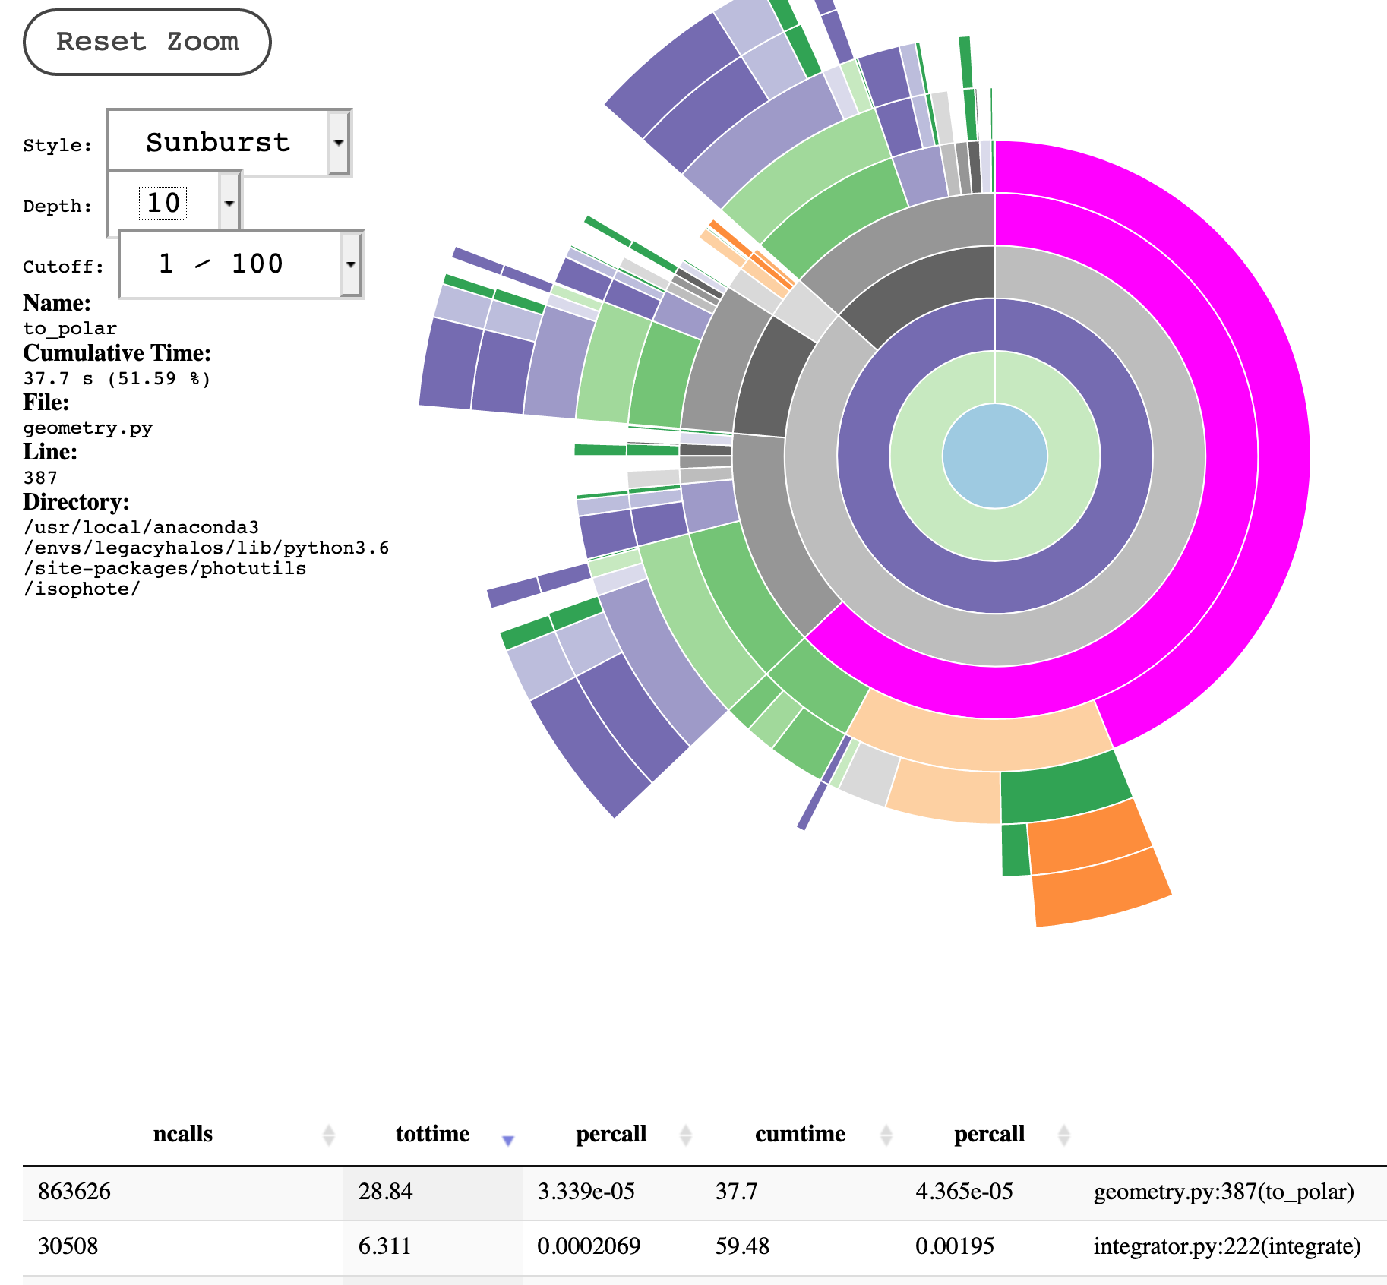
Task: Click the tottime column header
Action: 433,1135
